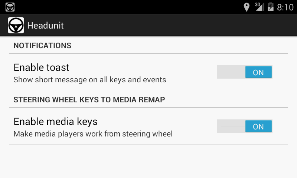Image resolution: width=297 pixels, height=178 pixels.
Task: Disable the Enable media keys switch
Action: click(x=258, y=126)
